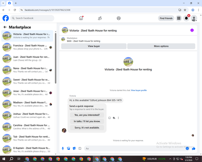Image resolution: width=202 pixels, height=162 pixels.
Task: Open more options dots beside message
Action: [118, 118]
